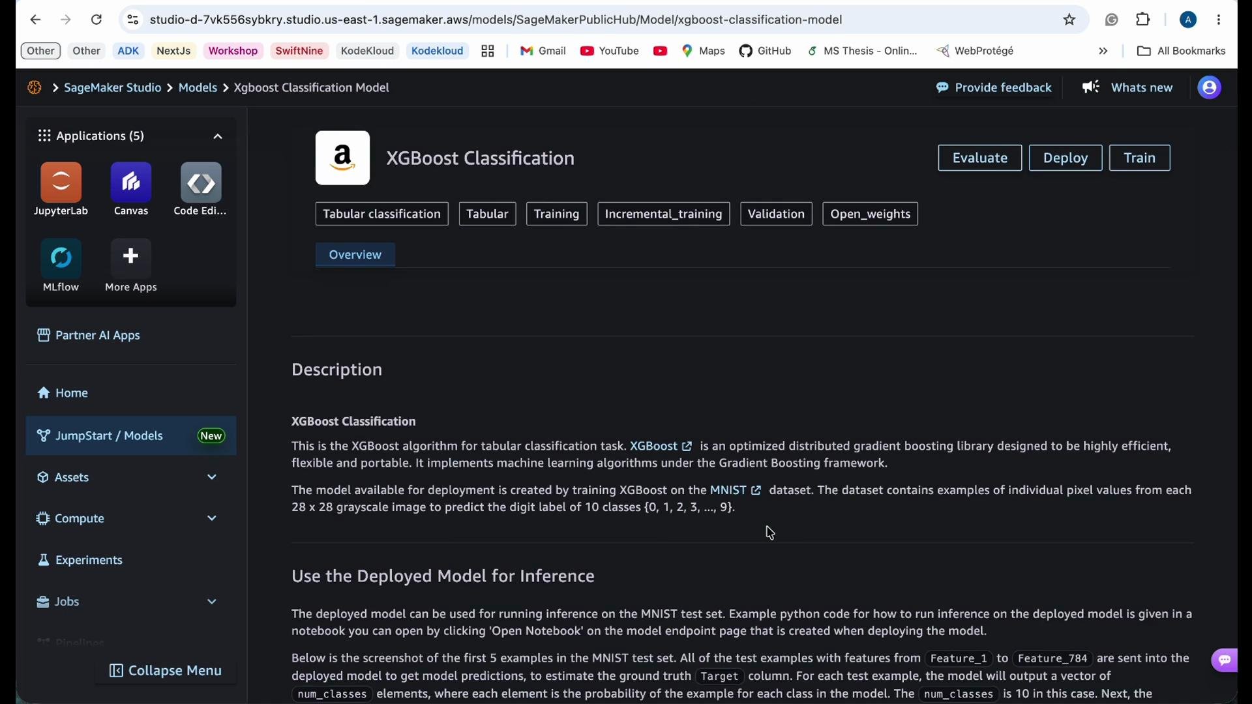Open the MNIST dataset link
The height and width of the screenshot is (704, 1252).
pyautogui.click(x=736, y=490)
